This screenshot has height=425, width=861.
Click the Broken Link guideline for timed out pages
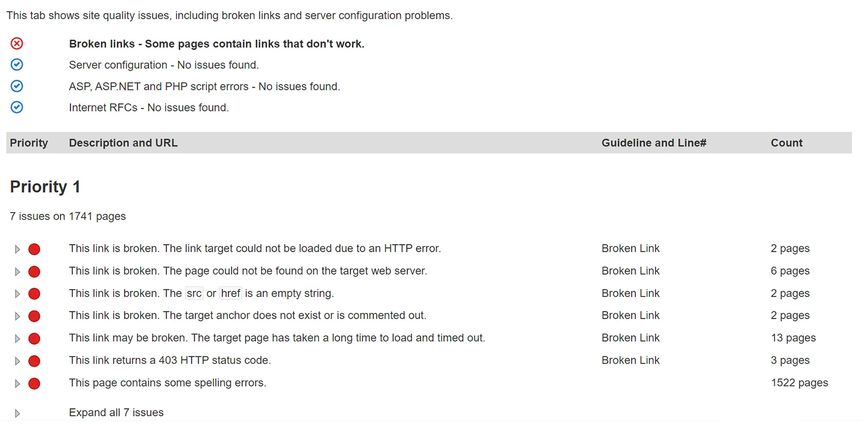pyautogui.click(x=630, y=338)
